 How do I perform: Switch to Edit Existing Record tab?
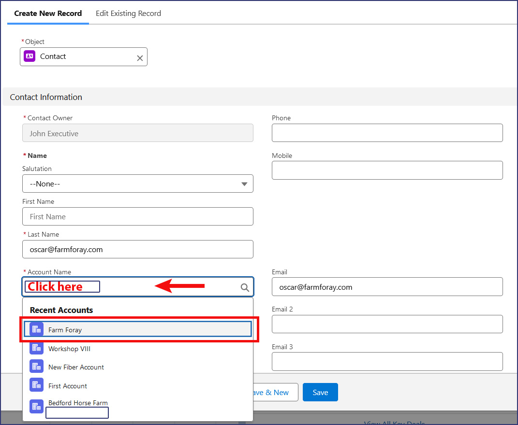point(128,14)
